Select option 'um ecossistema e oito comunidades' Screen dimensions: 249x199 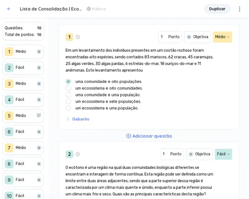point(68,88)
